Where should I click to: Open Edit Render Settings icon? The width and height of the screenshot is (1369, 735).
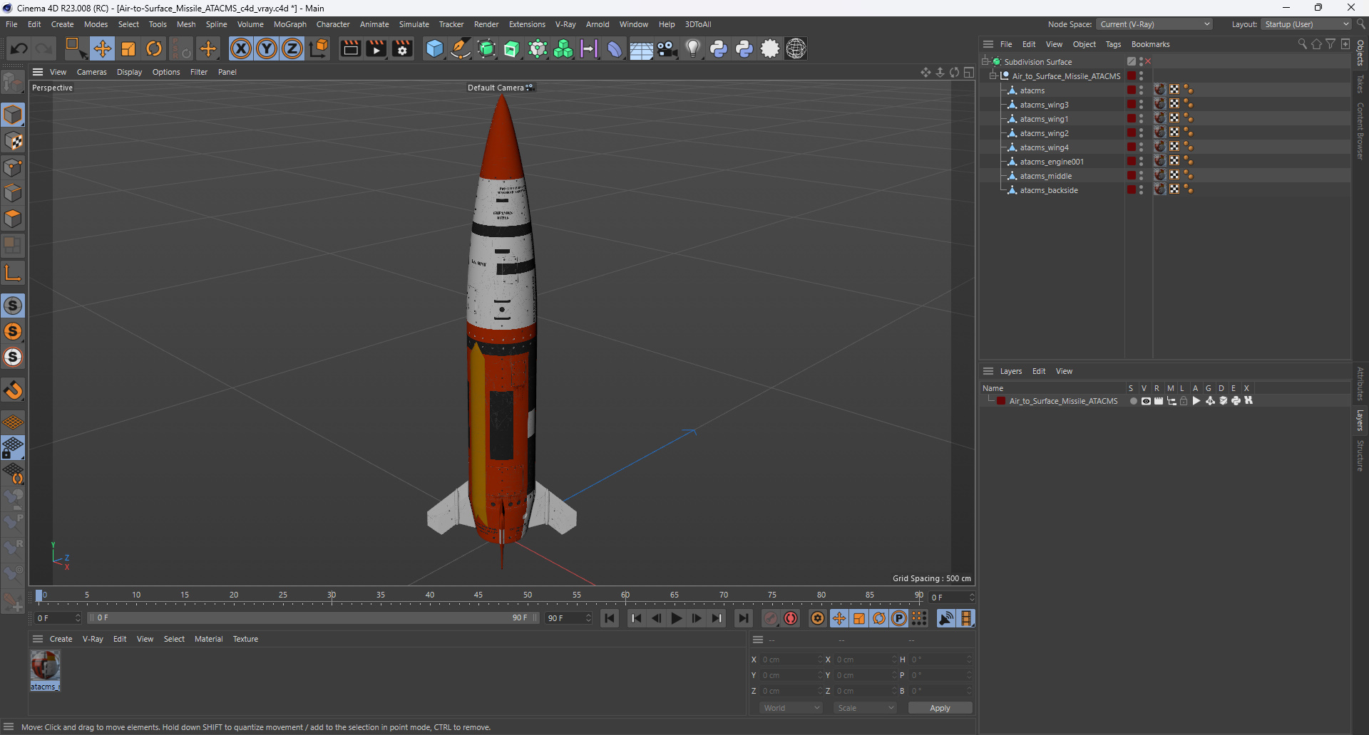coord(402,48)
